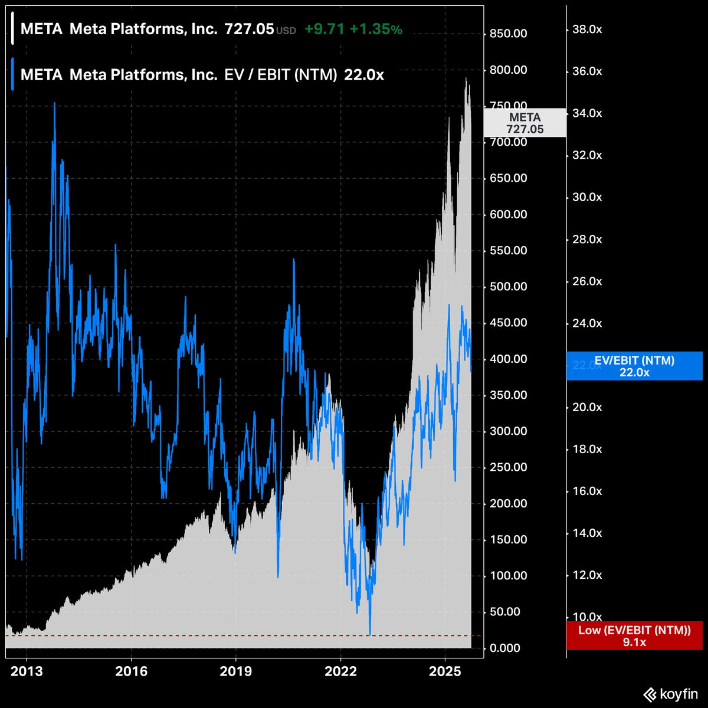
Task: Click the 200.00 price axis label
Action: pos(509,503)
